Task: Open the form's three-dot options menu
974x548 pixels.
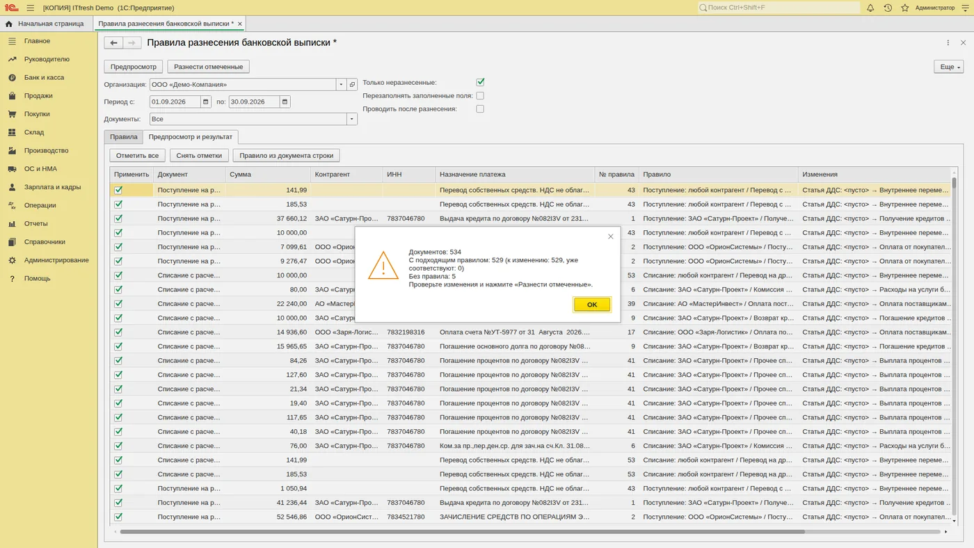Action: (x=948, y=42)
